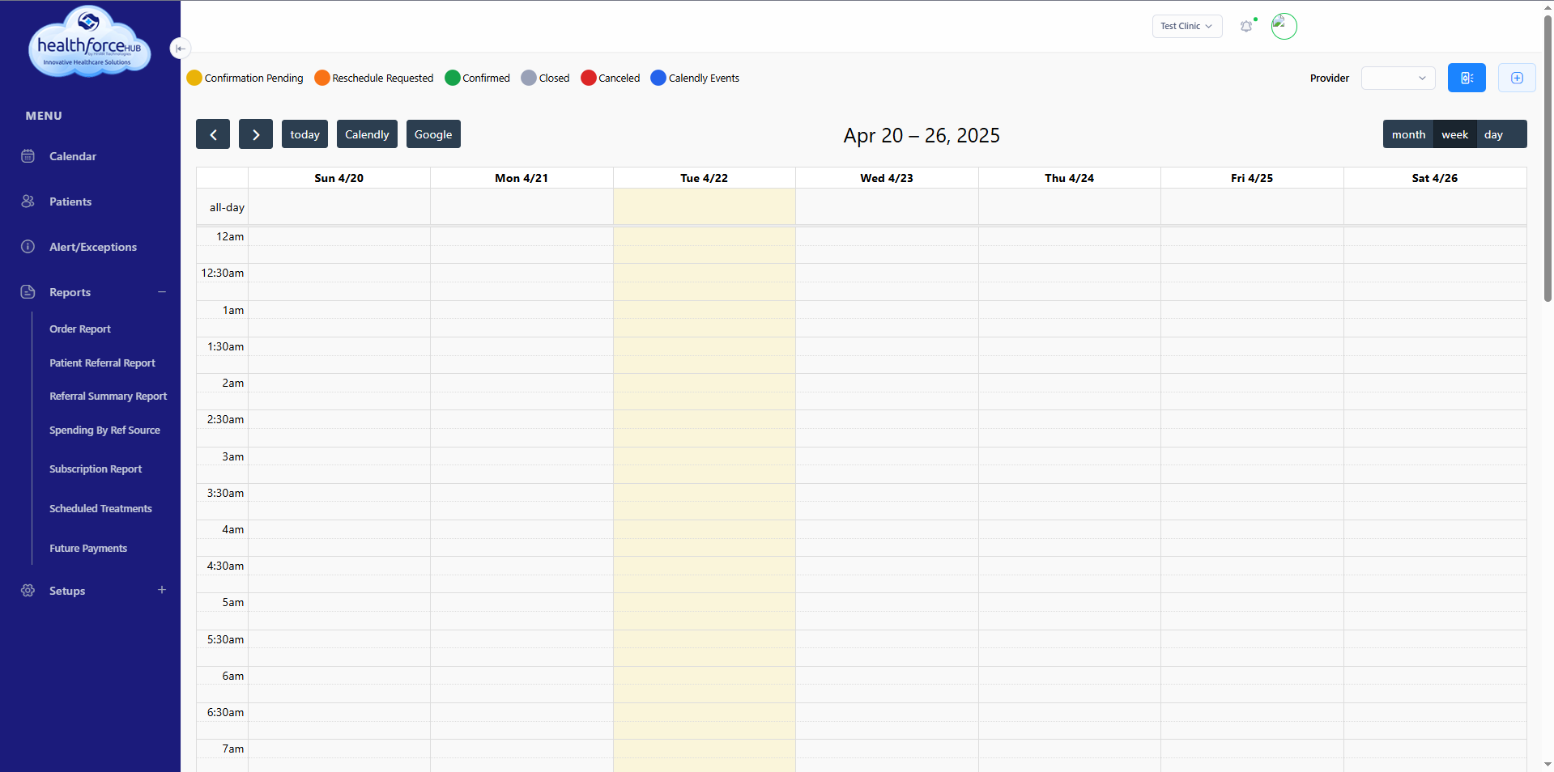Toggle the Confirmed status filter
The height and width of the screenshot is (772, 1554).
tap(453, 78)
